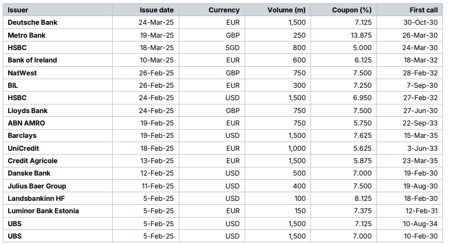Select ABN AMRO coupon 5.750
Screen dimensions: 452x245
pyautogui.click(x=363, y=123)
